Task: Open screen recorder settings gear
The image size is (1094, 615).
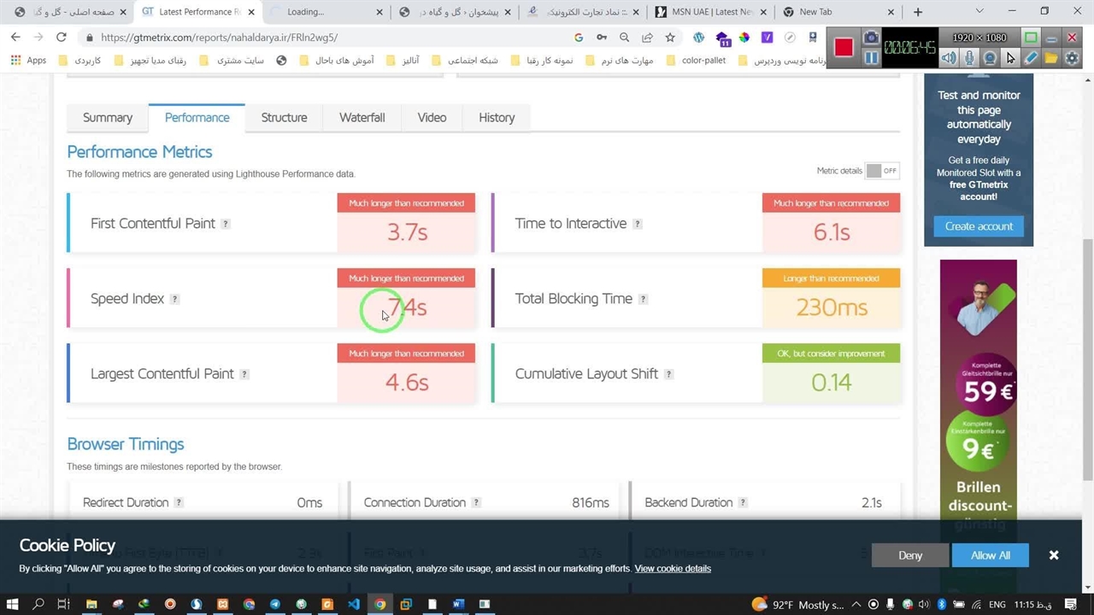Action: (1073, 58)
